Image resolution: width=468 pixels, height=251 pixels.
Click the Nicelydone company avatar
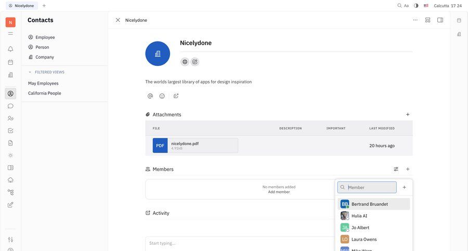click(158, 53)
